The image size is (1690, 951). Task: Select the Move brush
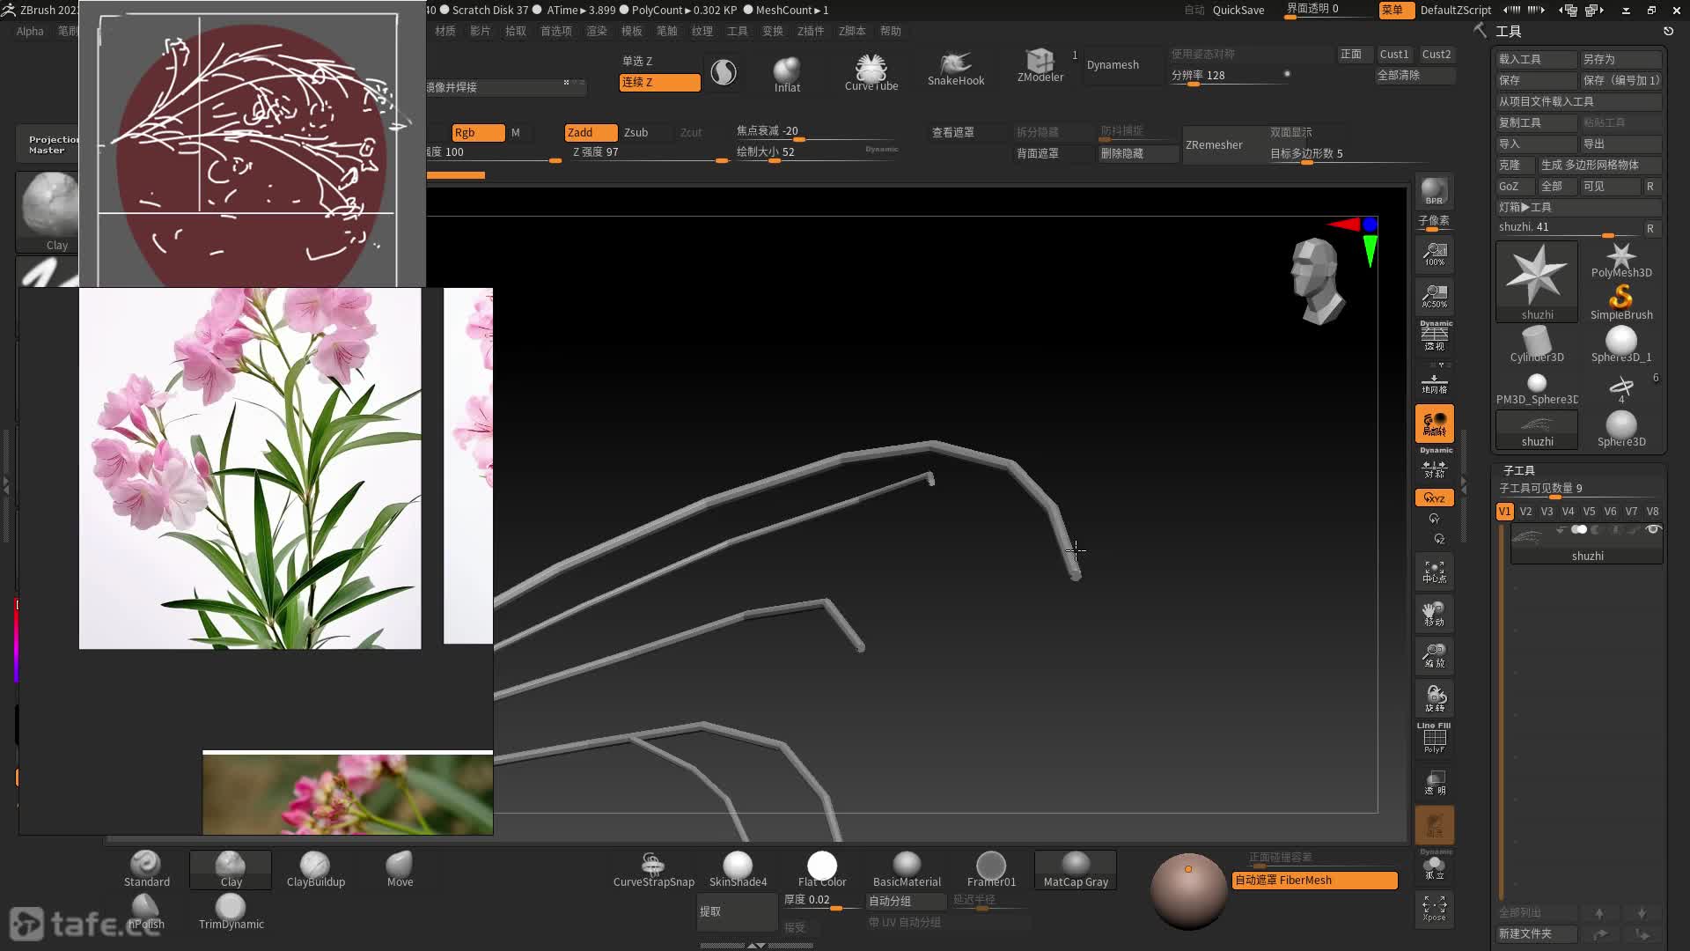(x=400, y=868)
